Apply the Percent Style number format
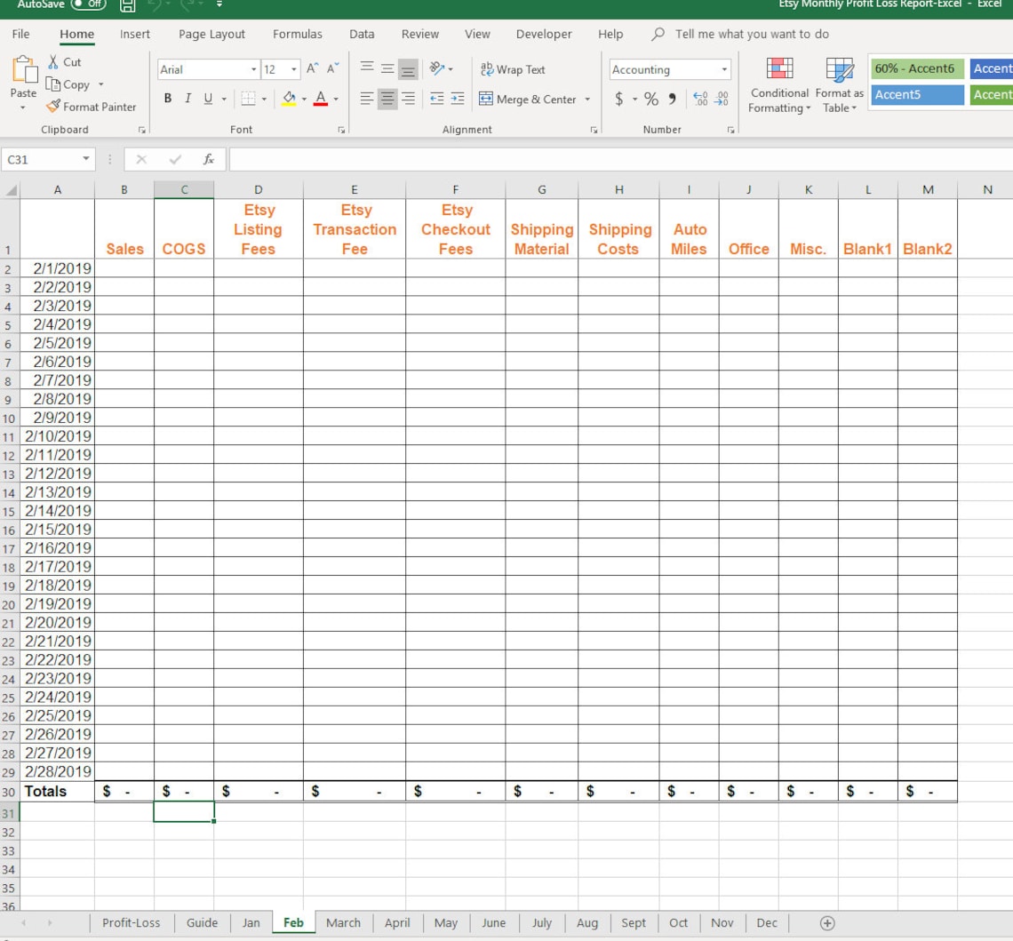The height and width of the screenshot is (941, 1013). point(651,99)
